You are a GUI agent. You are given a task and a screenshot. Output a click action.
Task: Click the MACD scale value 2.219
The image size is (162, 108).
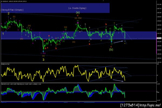pyautogui.click(x=158, y=84)
